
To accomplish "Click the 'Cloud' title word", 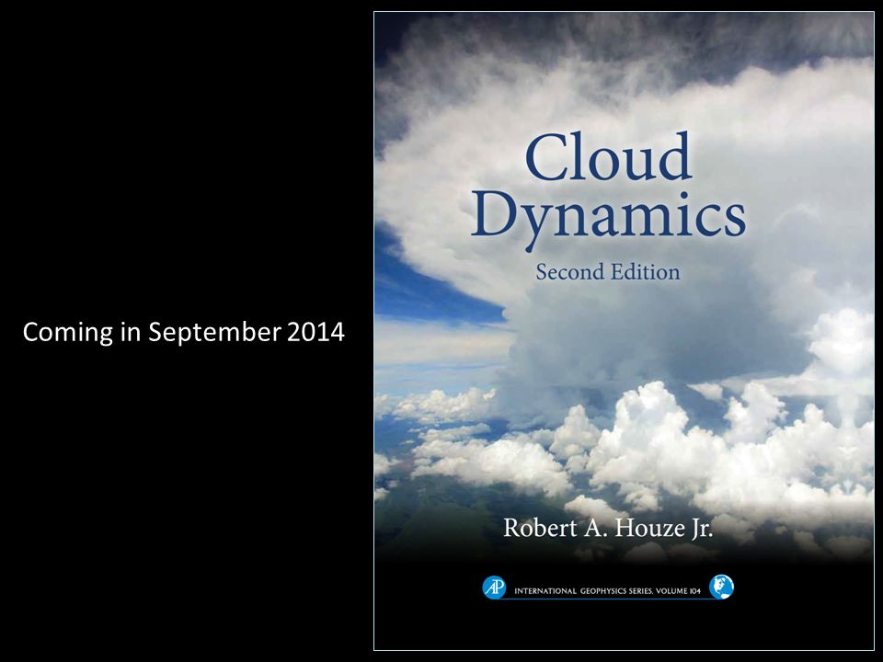I will (x=608, y=156).
